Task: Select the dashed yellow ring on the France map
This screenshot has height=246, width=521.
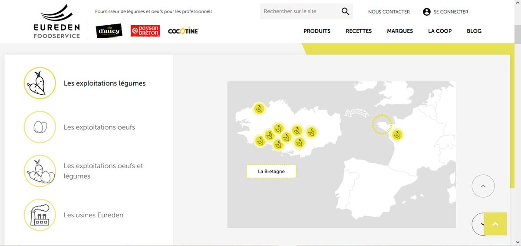Action: pyautogui.click(x=382, y=124)
